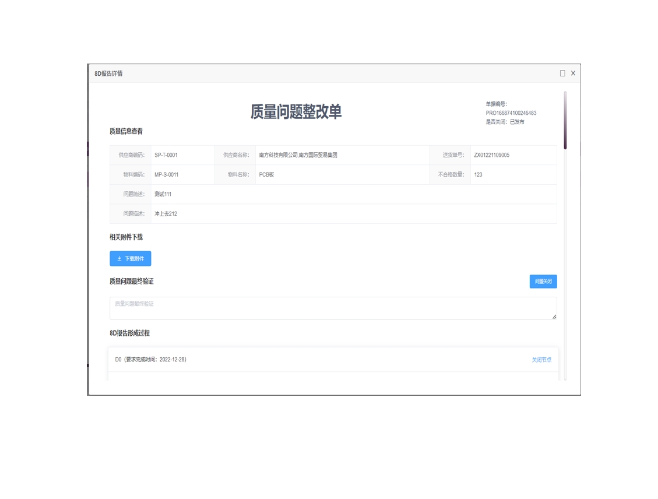The image size is (658, 499).
Task: Click the 送货单号 label
Action: point(453,155)
